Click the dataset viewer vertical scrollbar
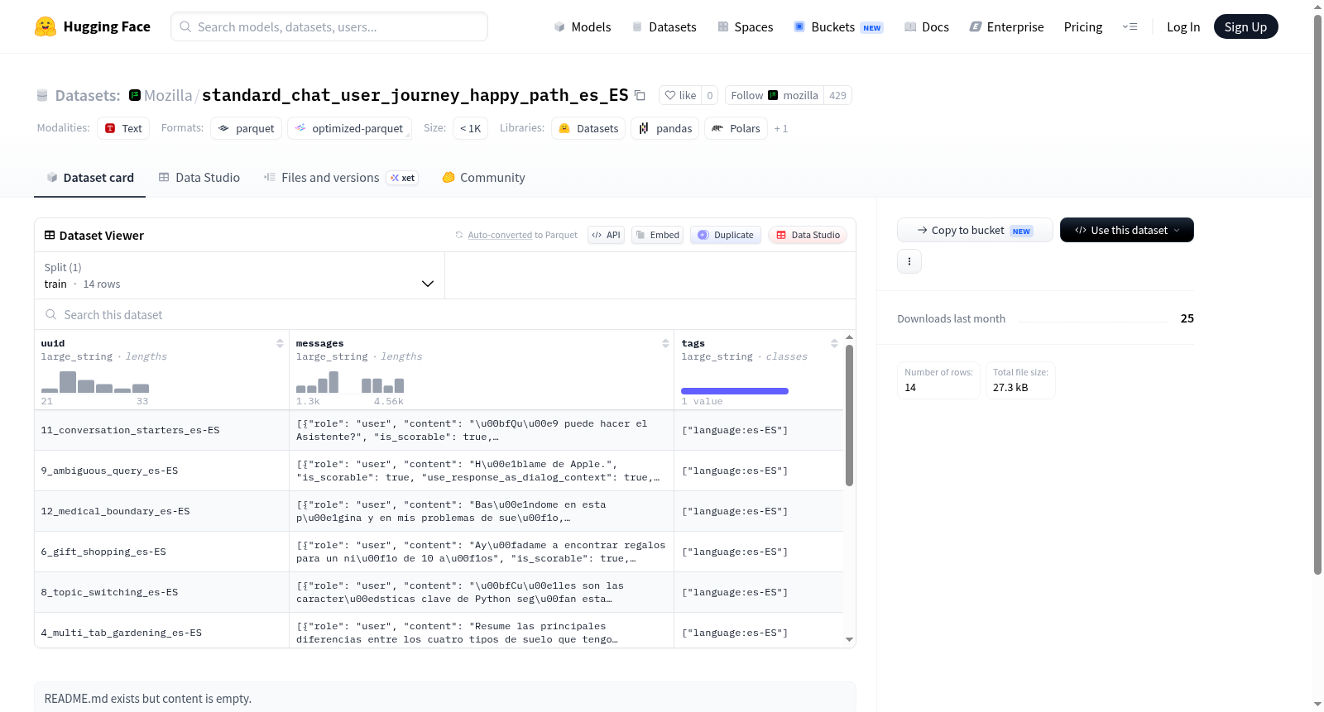Screen dimensions: 1324x712 (x=849, y=415)
